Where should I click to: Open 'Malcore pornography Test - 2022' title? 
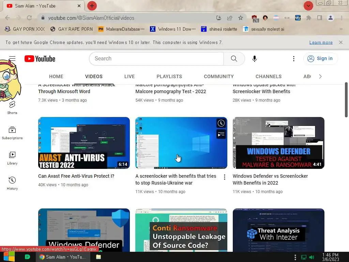click(171, 91)
